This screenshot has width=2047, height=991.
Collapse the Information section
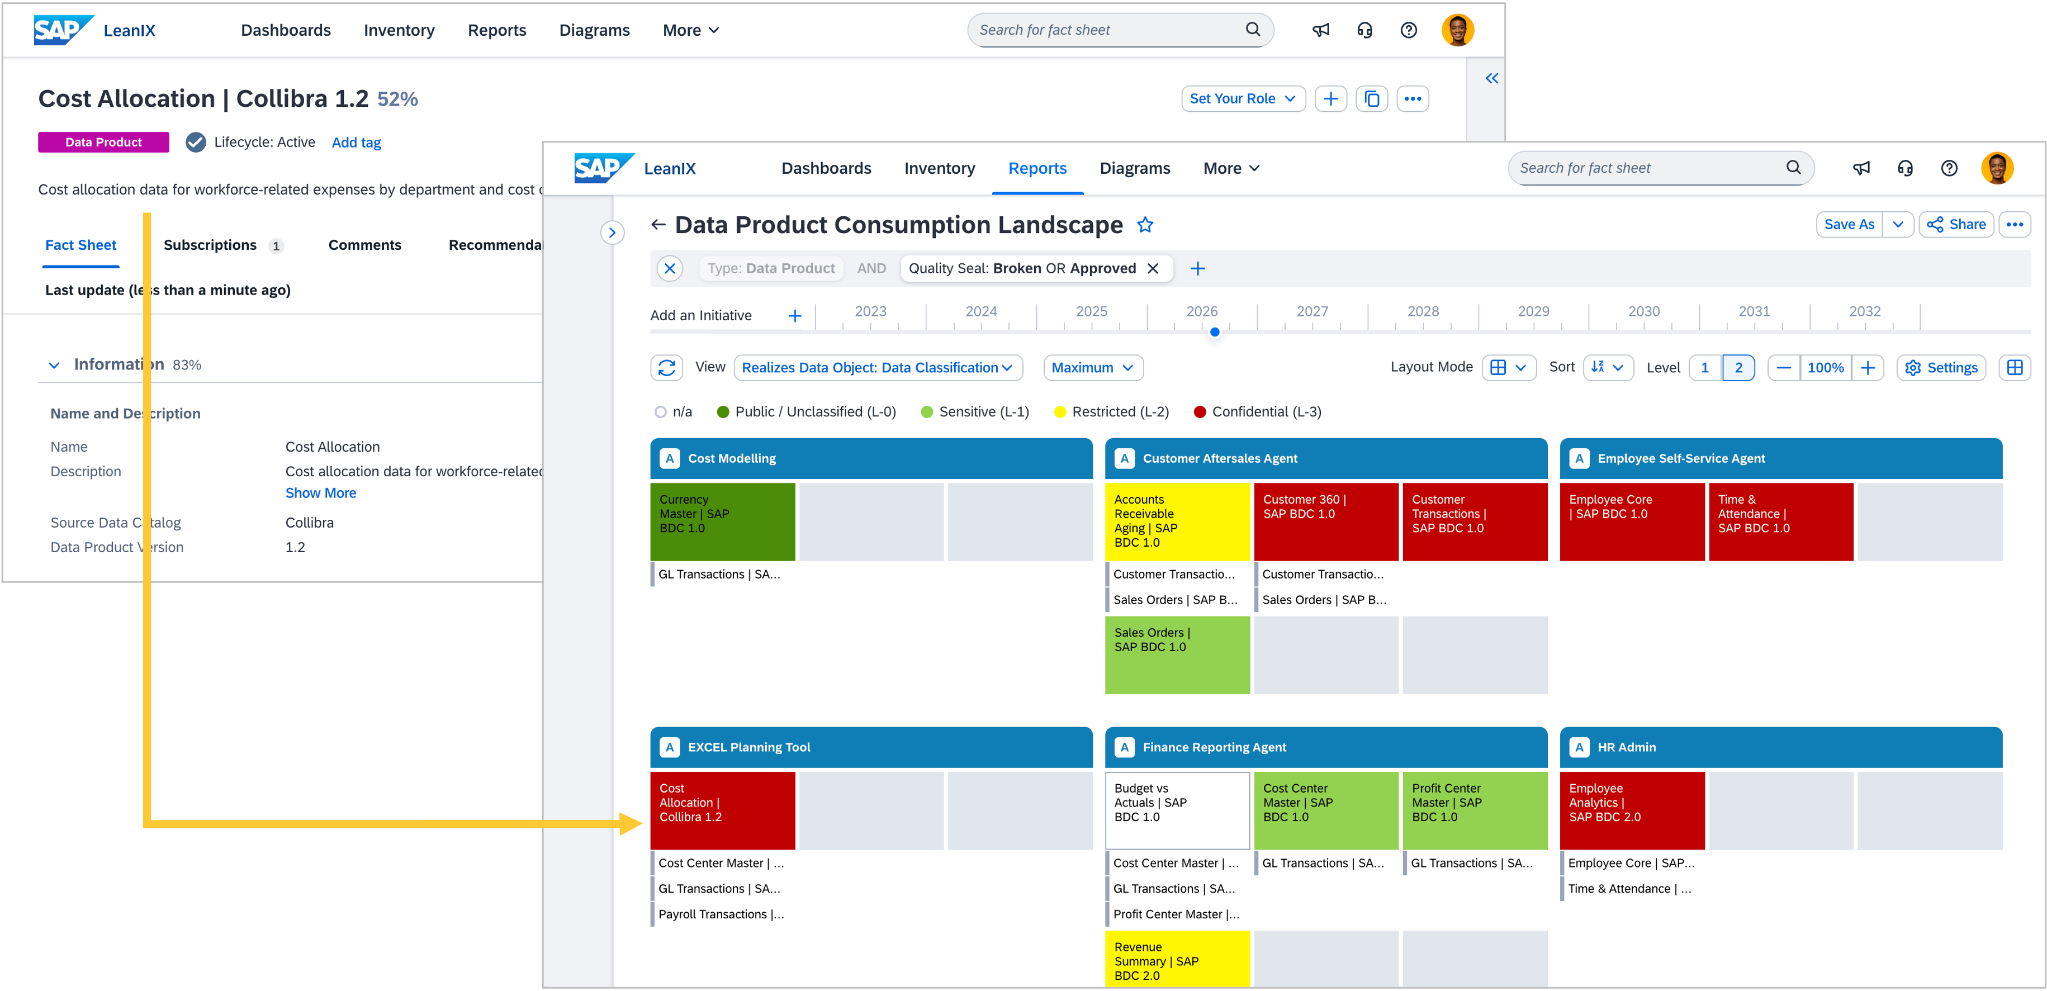(54, 365)
